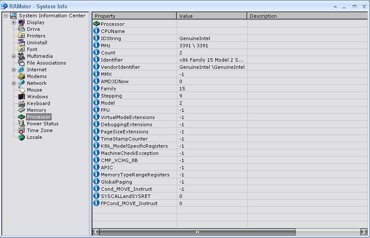
Task: Click the x86 Family 15 Model 2 value
Action: click(x=211, y=60)
